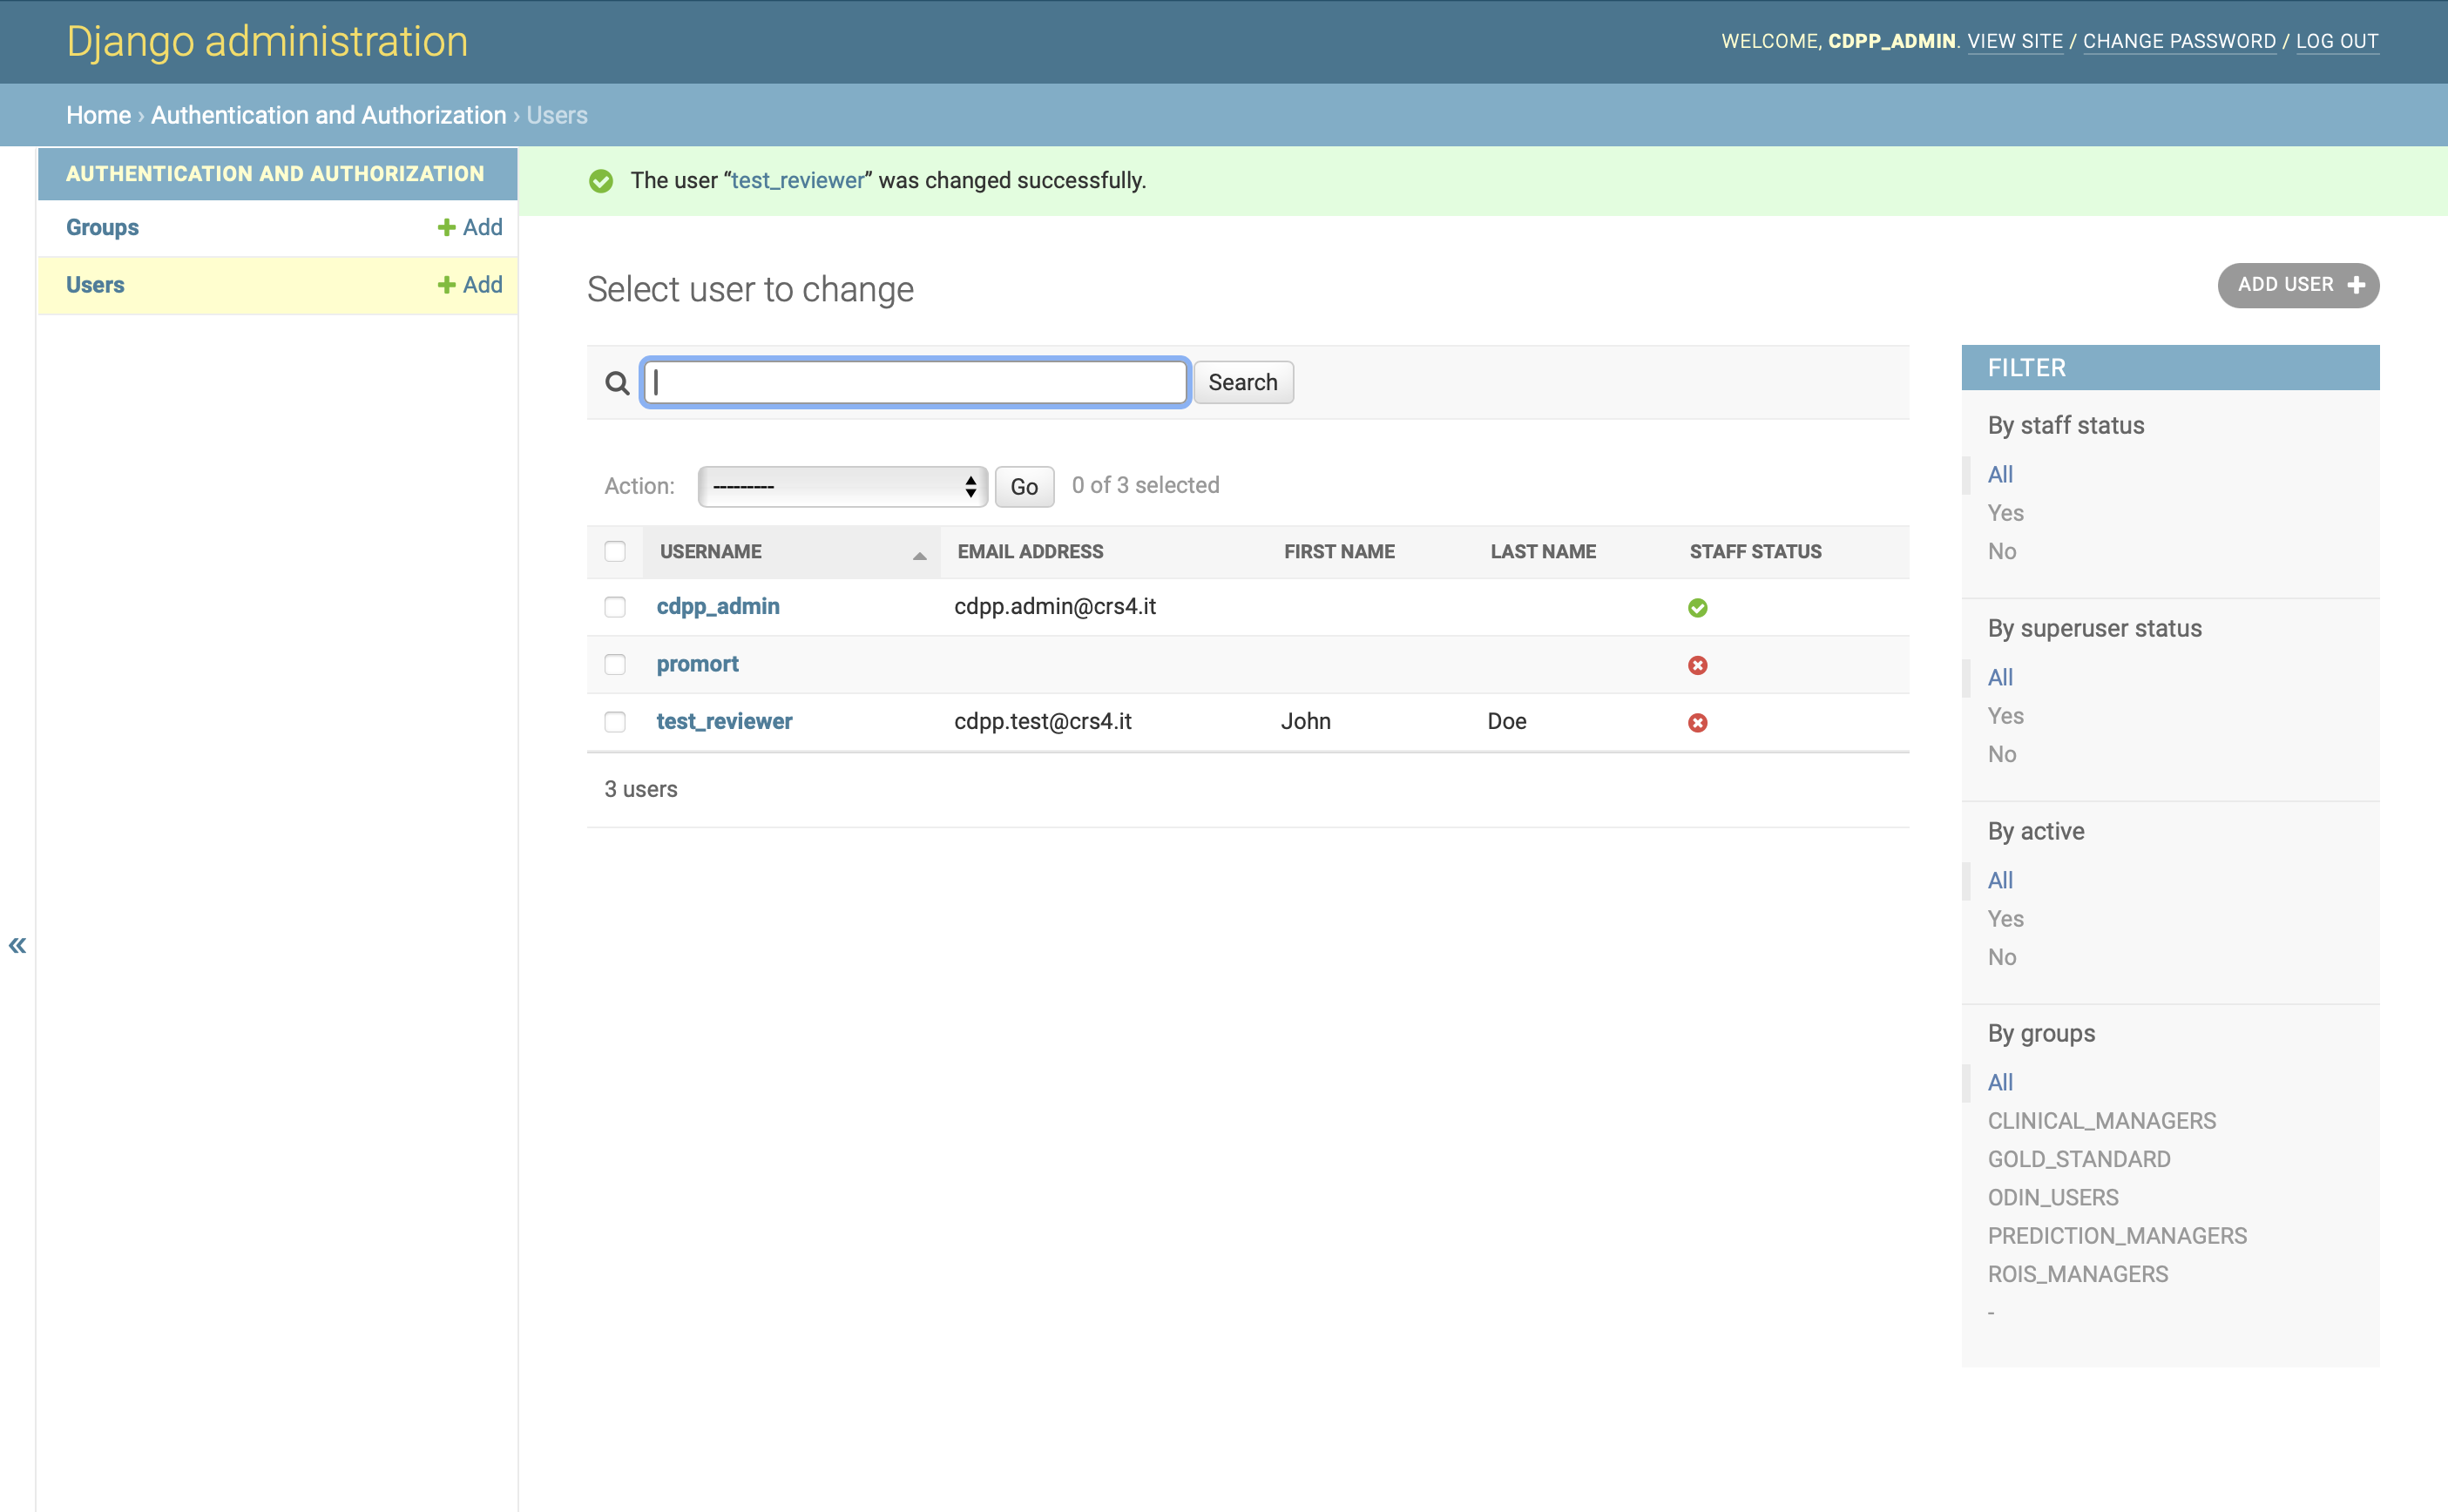Screen dimensions: 2448x1512
Task: Sort by Last Name column
Action: pyautogui.click(x=1543, y=552)
